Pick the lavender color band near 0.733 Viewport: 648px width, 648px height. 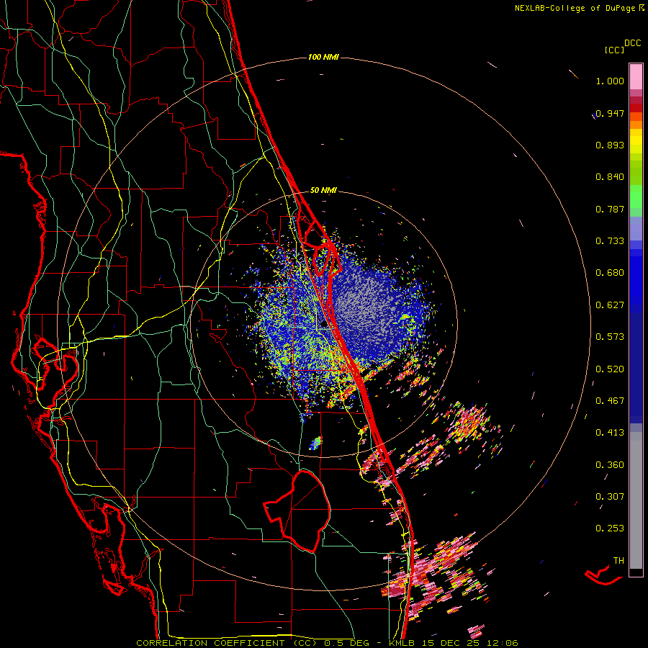pos(636,229)
